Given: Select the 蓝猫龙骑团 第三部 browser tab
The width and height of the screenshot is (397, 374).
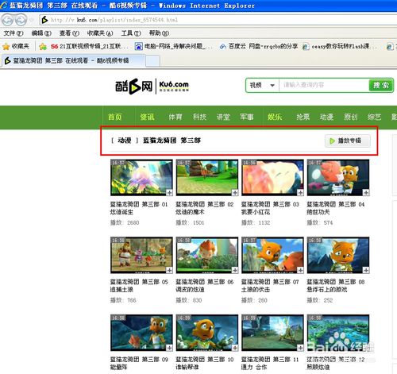Looking at the screenshot, I should pos(73,61).
